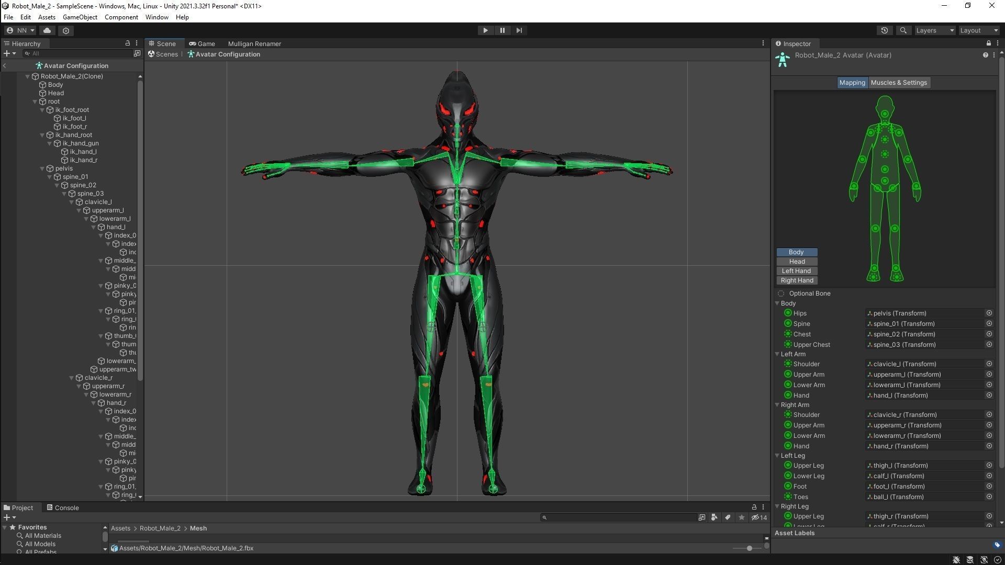Open object picker for Hips bone
Screen dimensions: 1005x565
tap(989, 313)
